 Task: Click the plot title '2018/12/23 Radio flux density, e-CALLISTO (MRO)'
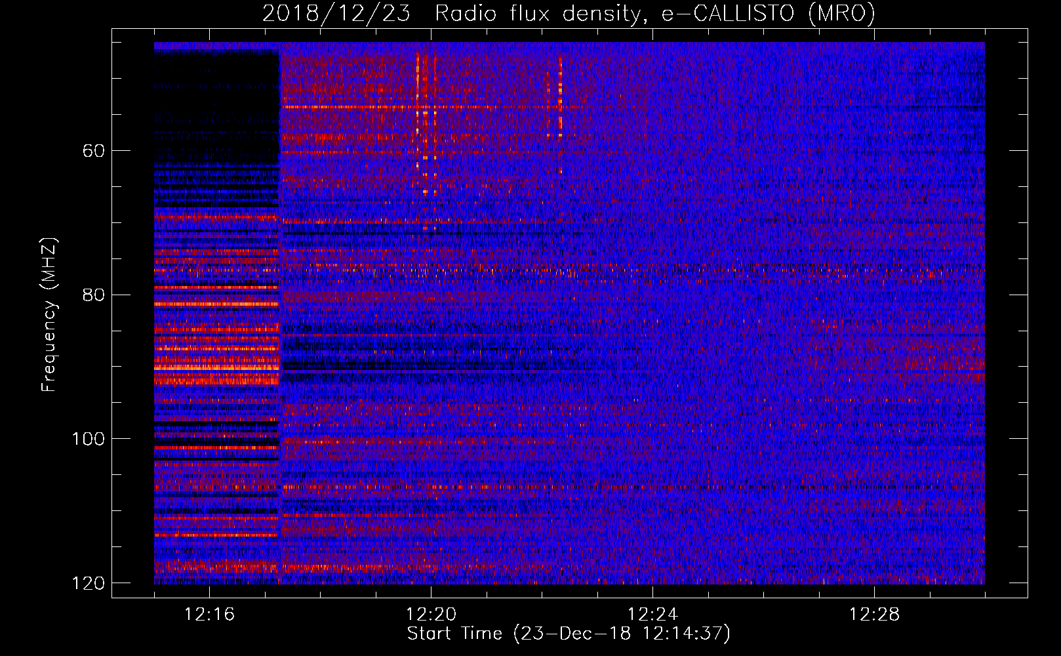(569, 14)
